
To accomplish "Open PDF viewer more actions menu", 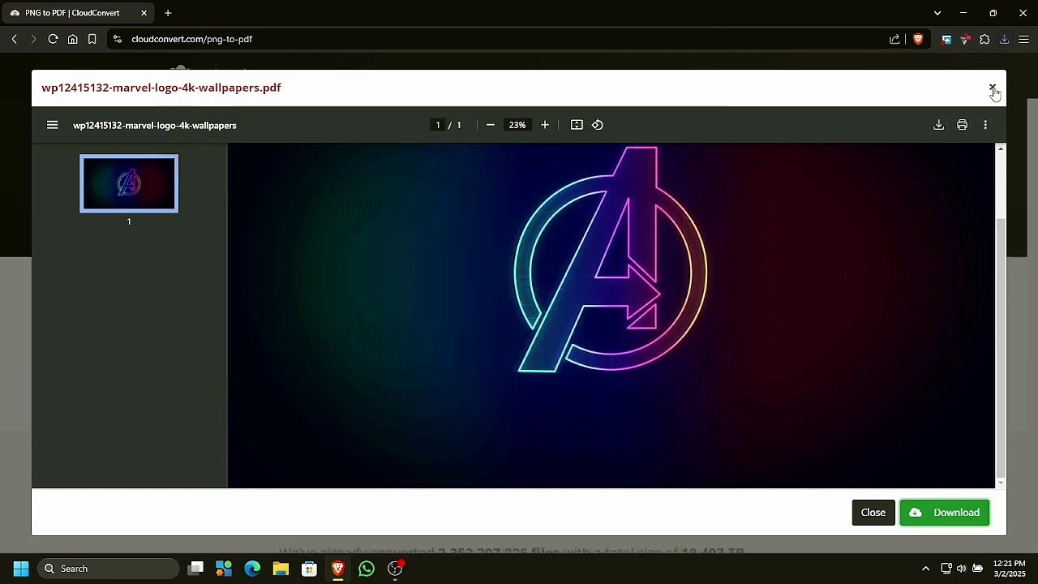I will 985,125.
